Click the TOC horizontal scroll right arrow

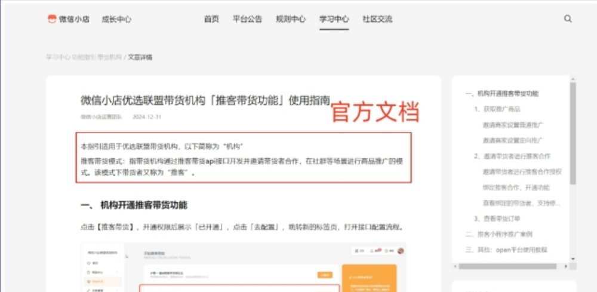click(x=566, y=266)
